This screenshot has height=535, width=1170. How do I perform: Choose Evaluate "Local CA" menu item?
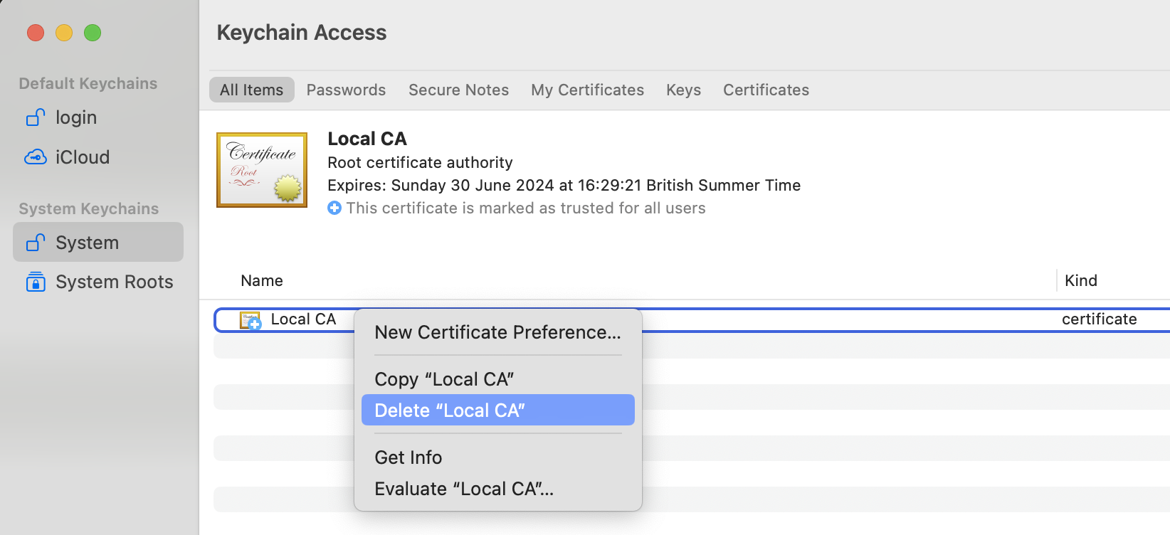point(498,489)
